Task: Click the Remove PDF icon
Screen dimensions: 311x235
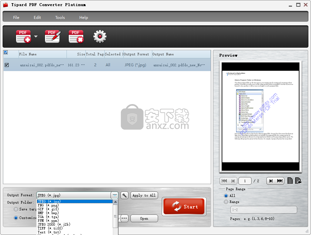Action: 76,36
